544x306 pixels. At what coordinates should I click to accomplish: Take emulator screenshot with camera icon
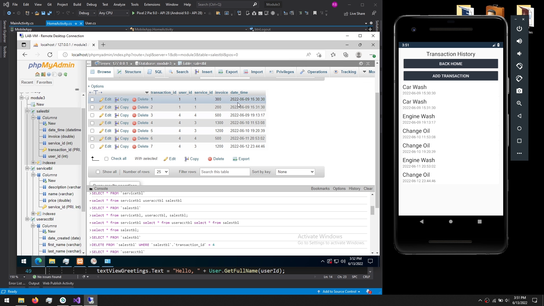click(519, 91)
